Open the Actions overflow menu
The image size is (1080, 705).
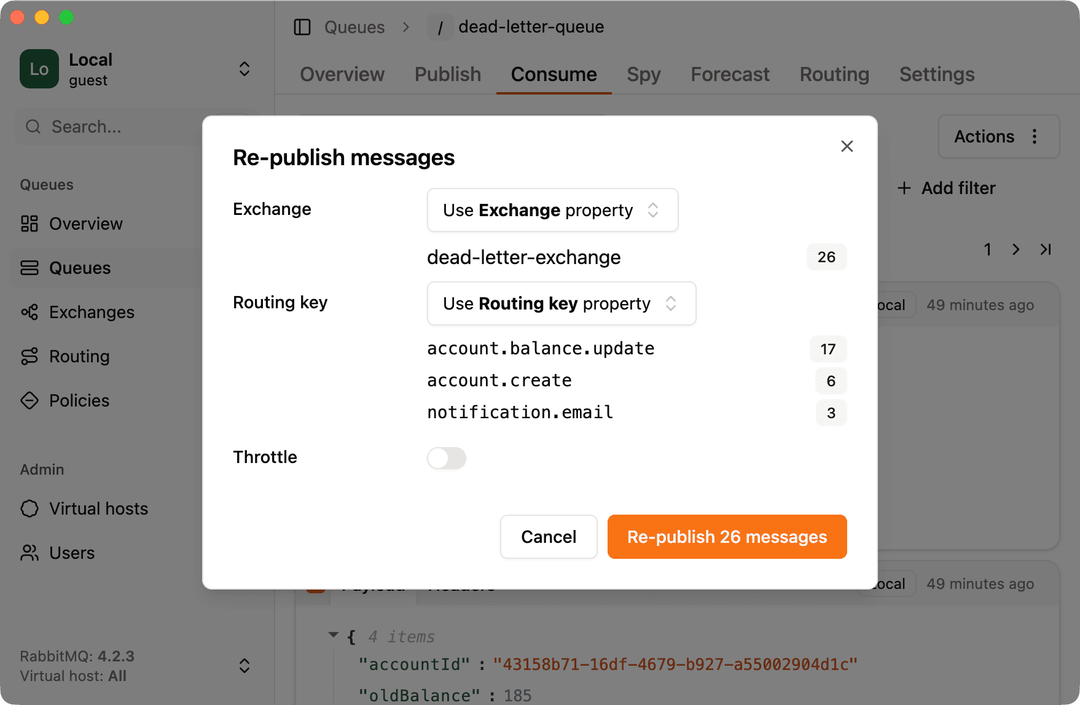click(1035, 136)
